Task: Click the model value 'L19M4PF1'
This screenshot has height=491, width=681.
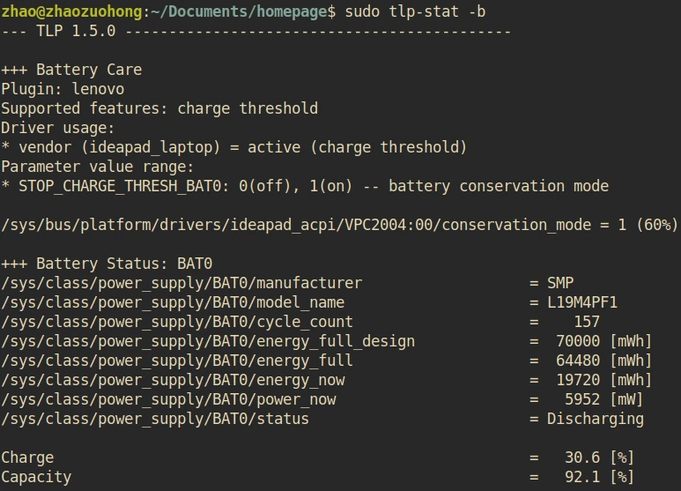Action: (582, 302)
